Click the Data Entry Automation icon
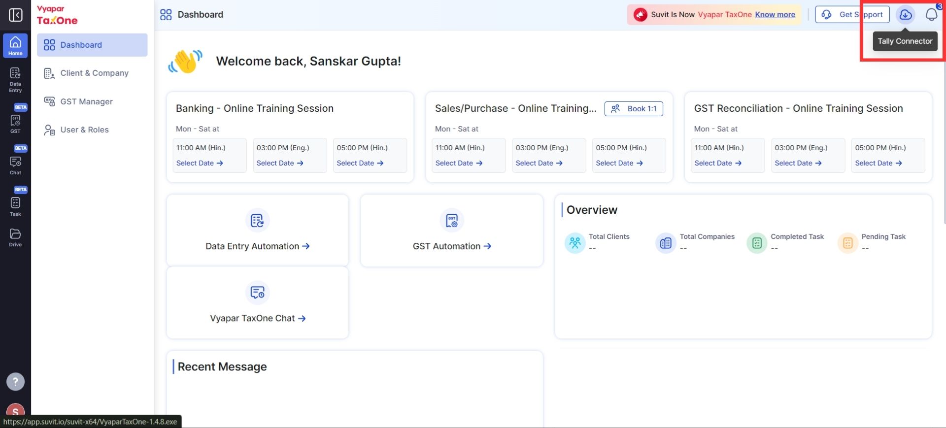 coord(257,220)
